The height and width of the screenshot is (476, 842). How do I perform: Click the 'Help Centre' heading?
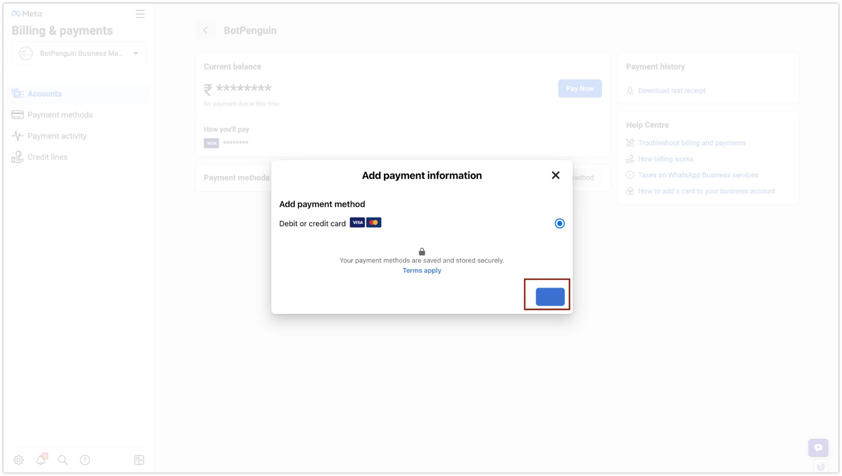pos(647,125)
